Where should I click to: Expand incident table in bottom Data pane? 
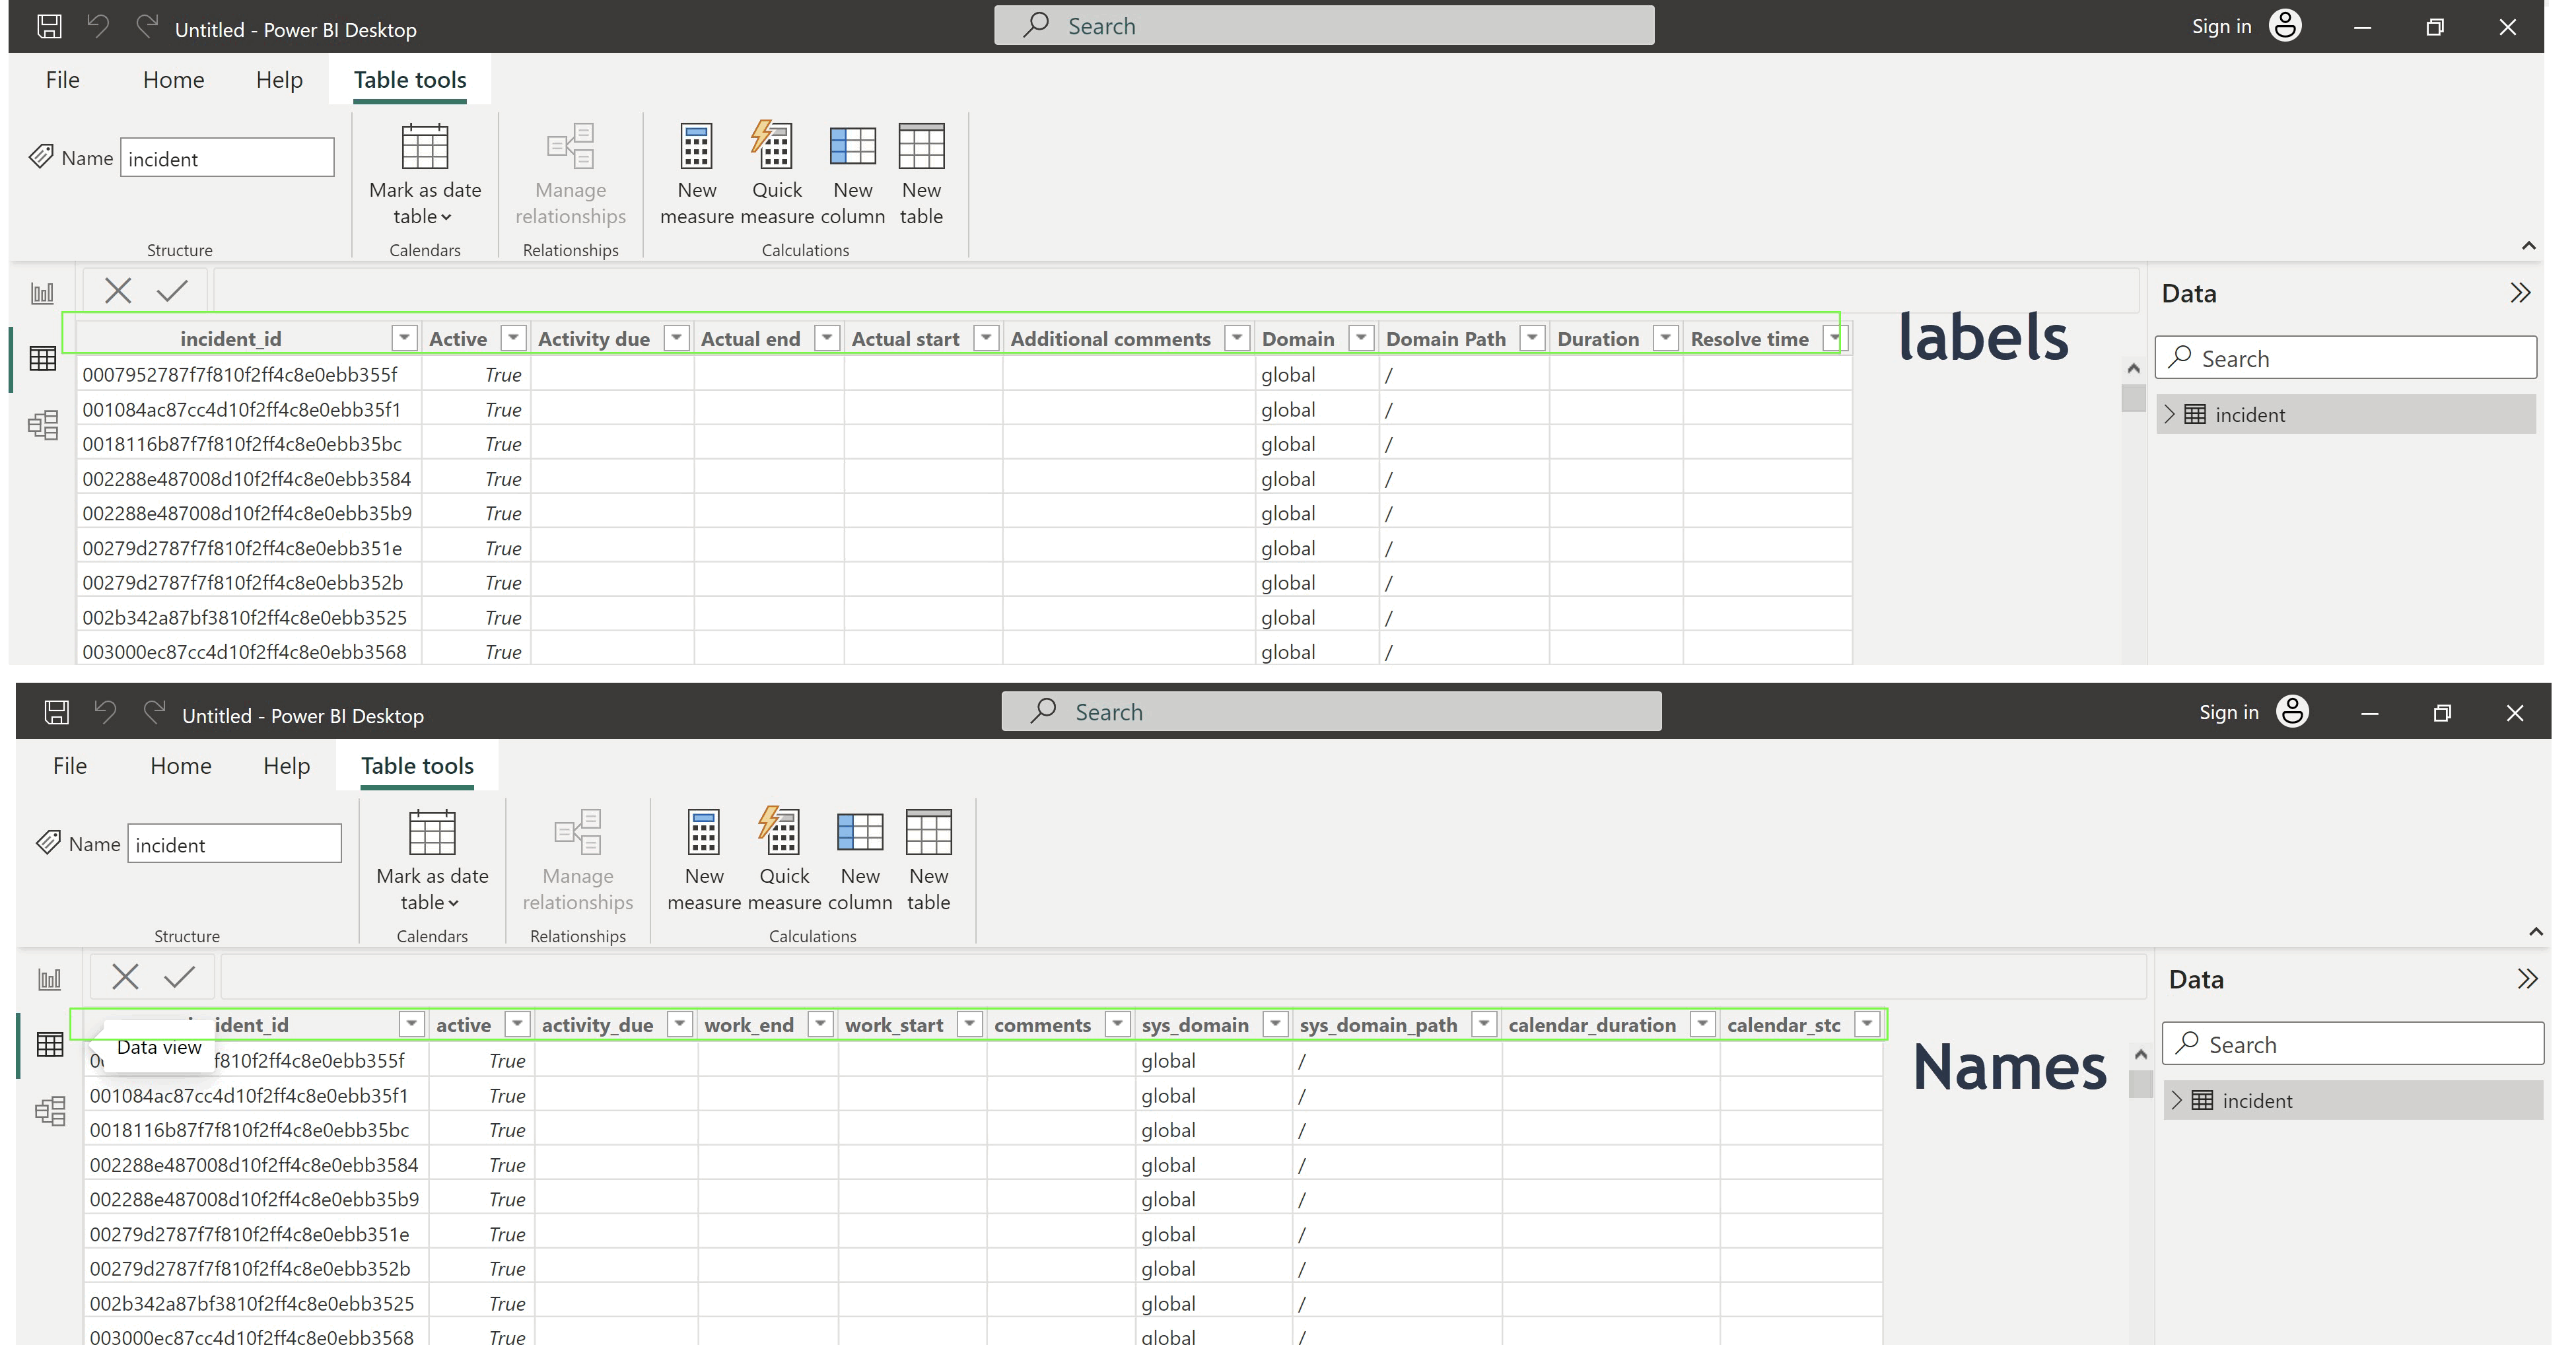coord(2176,1100)
